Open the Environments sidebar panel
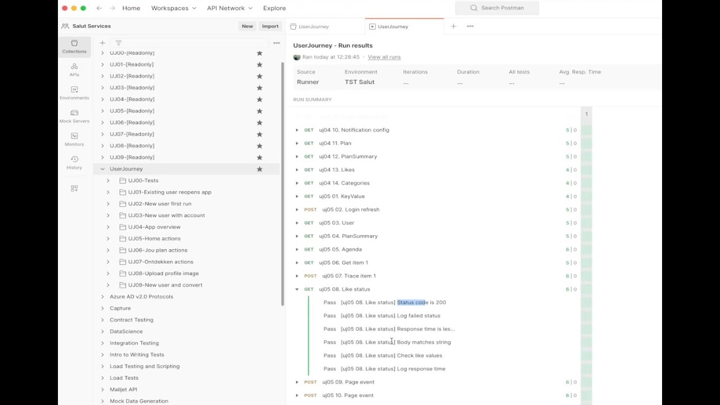720x405 pixels. click(x=74, y=93)
